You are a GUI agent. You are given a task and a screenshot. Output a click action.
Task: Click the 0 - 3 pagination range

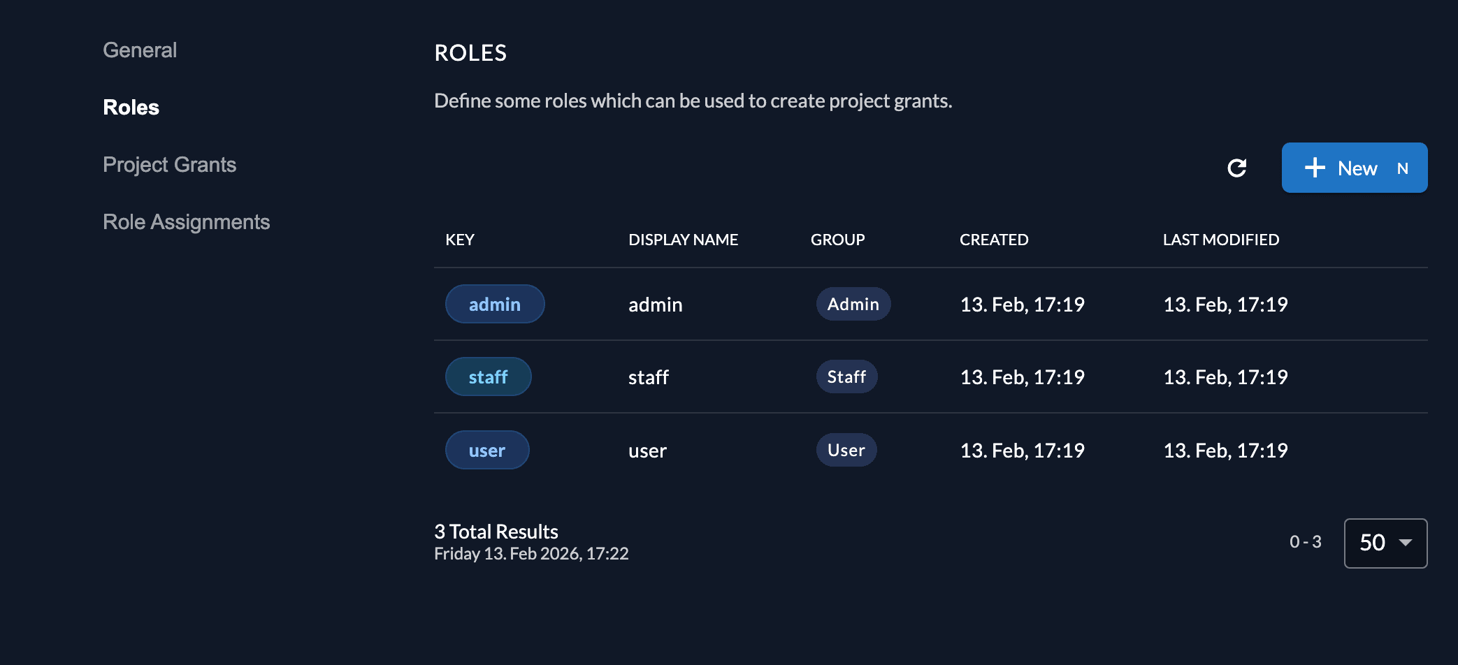[1304, 541]
